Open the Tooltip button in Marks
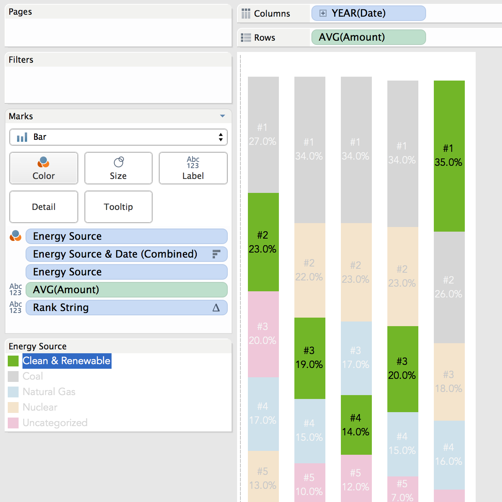Screen dimensions: 502x502 click(118, 207)
